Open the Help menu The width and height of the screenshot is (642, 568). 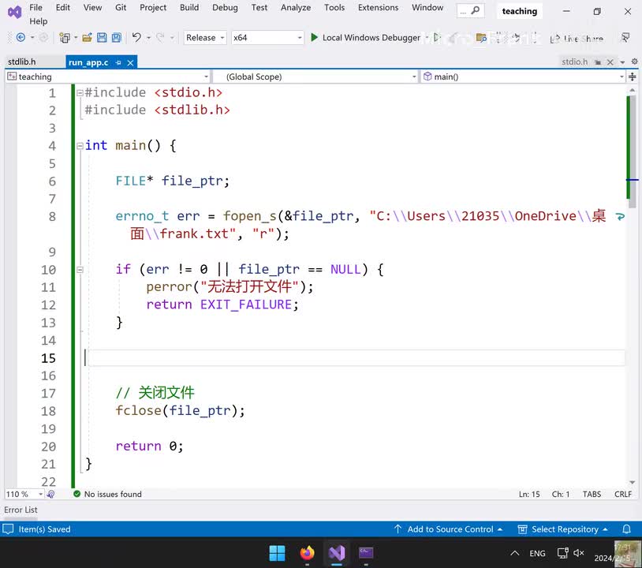(x=38, y=21)
